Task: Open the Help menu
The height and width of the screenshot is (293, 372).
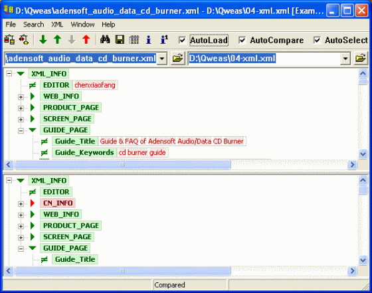Action: tap(108, 25)
